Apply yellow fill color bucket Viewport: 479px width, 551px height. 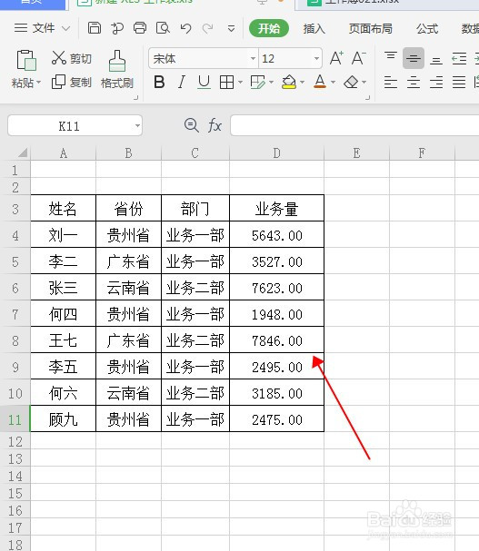(x=289, y=83)
